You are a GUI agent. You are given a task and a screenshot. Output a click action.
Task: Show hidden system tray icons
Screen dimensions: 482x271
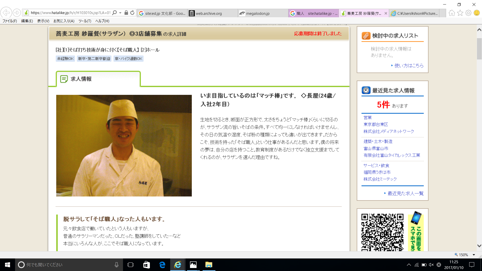pos(409,265)
